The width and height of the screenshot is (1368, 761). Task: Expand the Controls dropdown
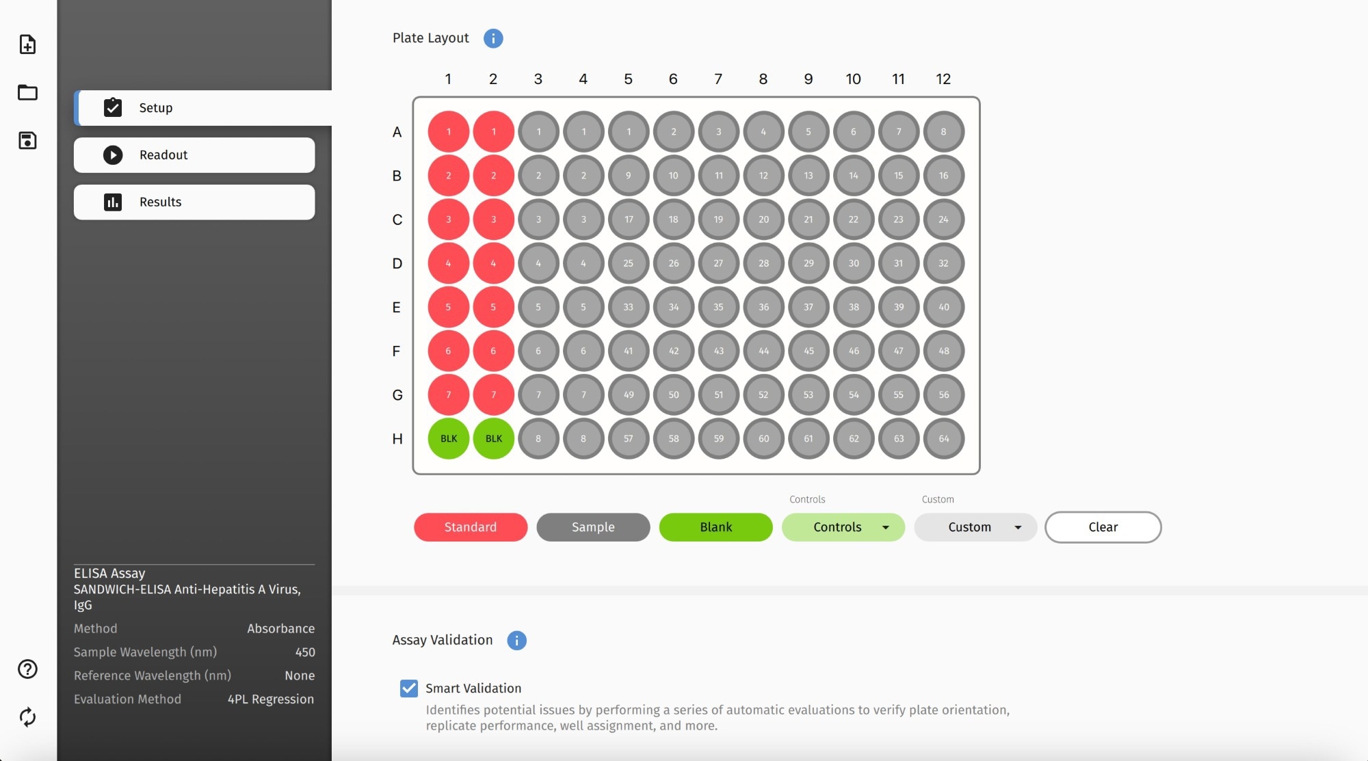point(885,527)
